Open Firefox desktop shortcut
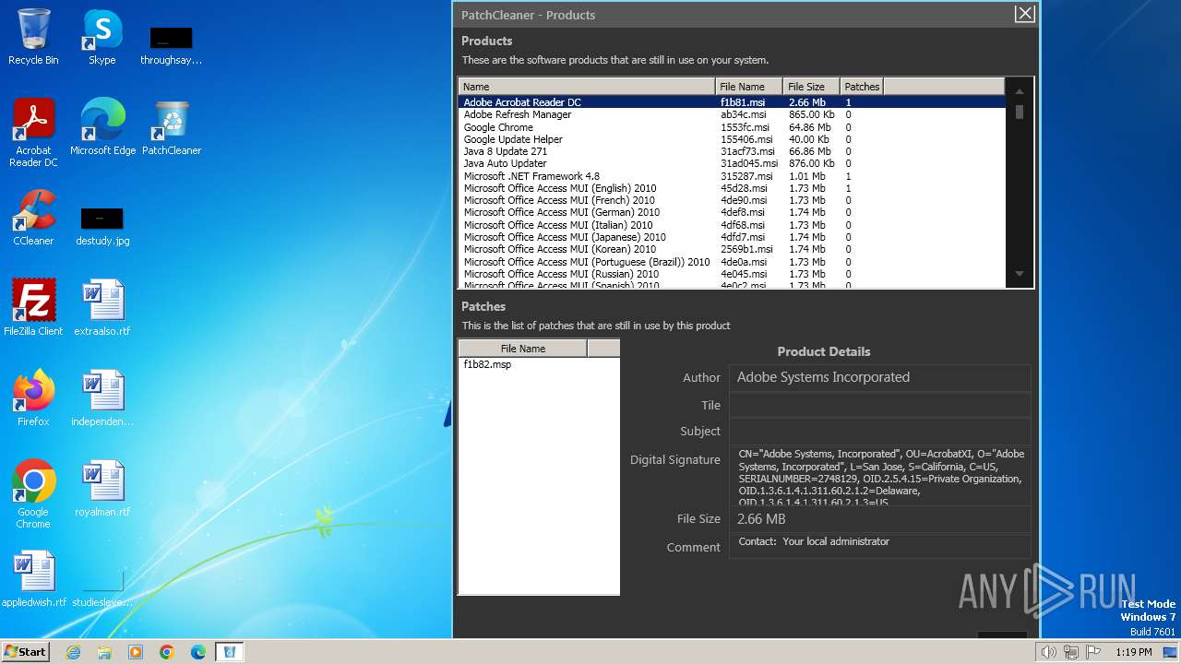 [x=33, y=398]
